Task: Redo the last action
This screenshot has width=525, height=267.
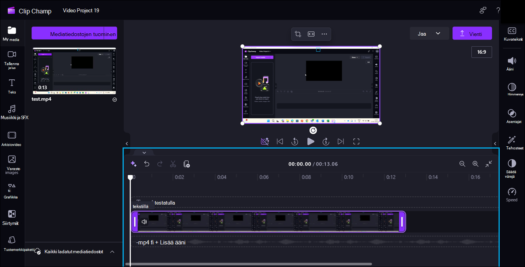Action: coord(160,164)
